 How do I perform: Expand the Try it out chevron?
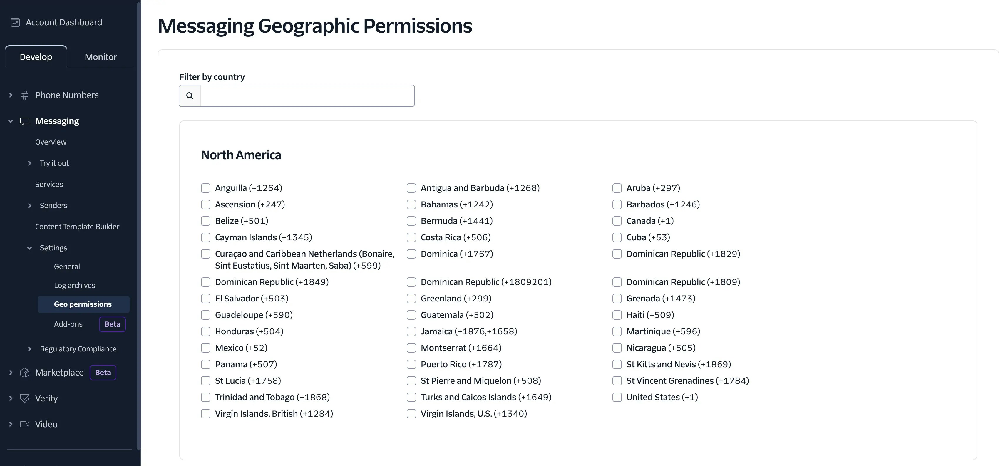tap(29, 163)
